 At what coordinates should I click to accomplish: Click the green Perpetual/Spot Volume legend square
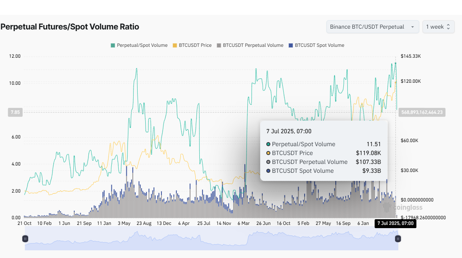pos(113,45)
